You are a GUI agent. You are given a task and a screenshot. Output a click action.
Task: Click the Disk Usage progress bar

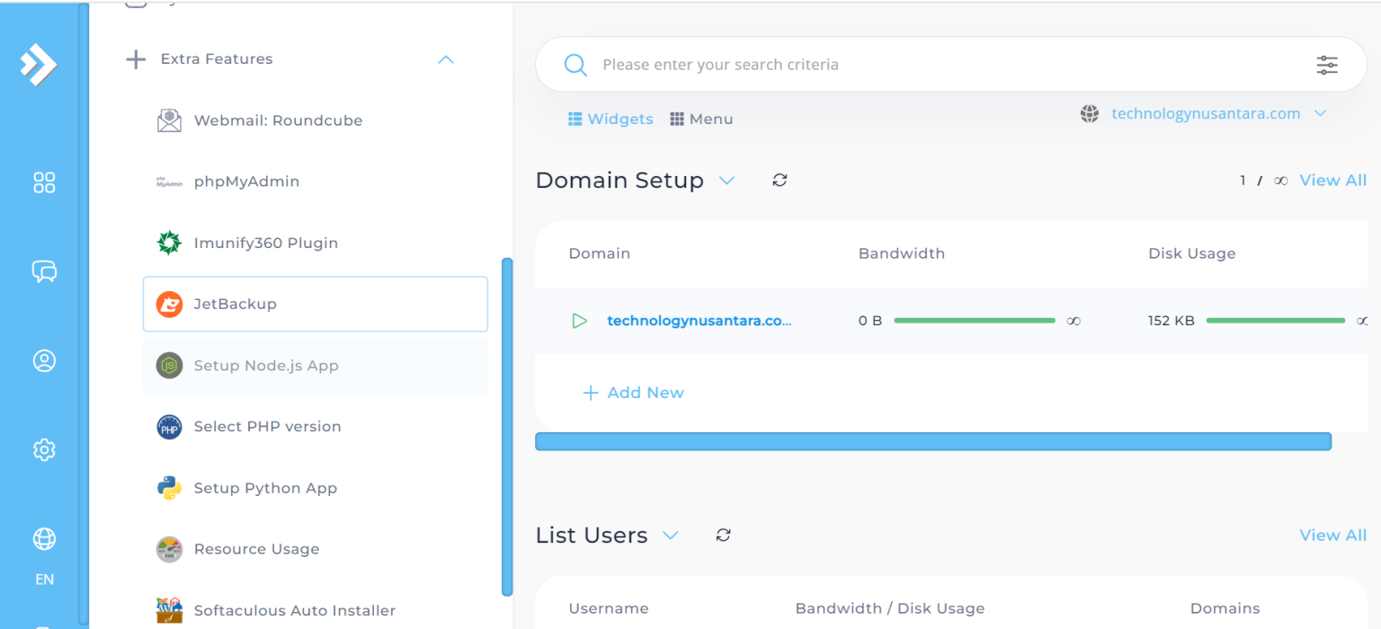click(1276, 321)
